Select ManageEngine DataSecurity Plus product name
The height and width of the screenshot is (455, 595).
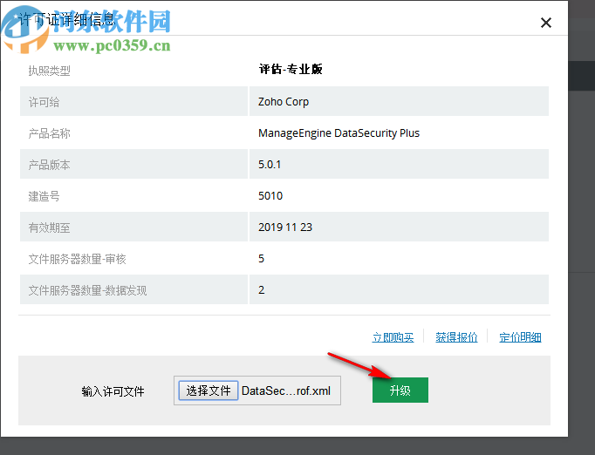[x=339, y=133]
